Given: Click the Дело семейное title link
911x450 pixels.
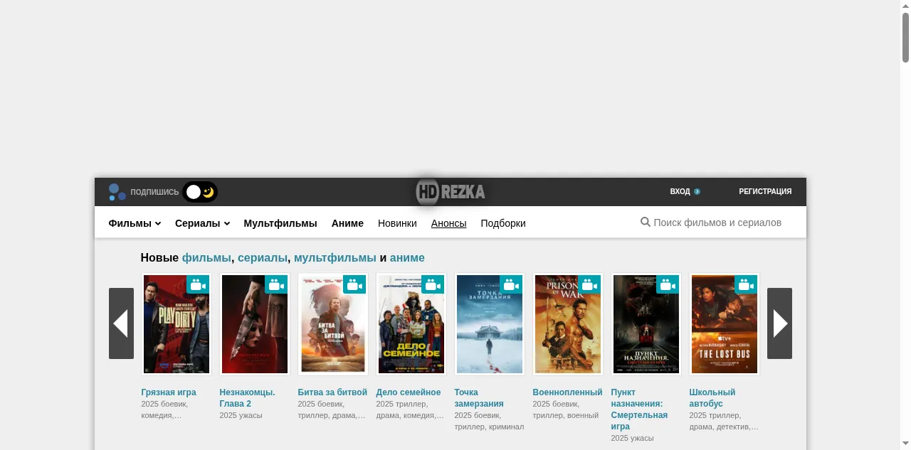Looking at the screenshot, I should (409, 392).
